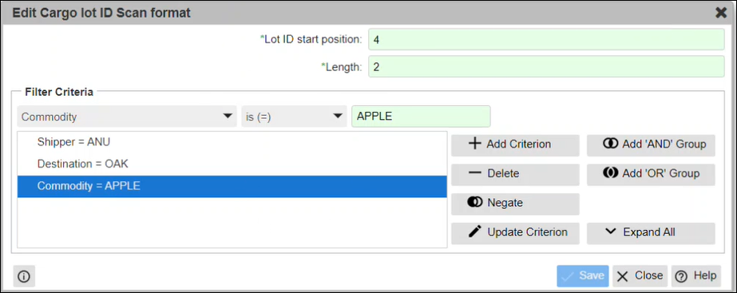Click the plus icon on Add Criterion
The width and height of the screenshot is (737, 293).
point(475,144)
